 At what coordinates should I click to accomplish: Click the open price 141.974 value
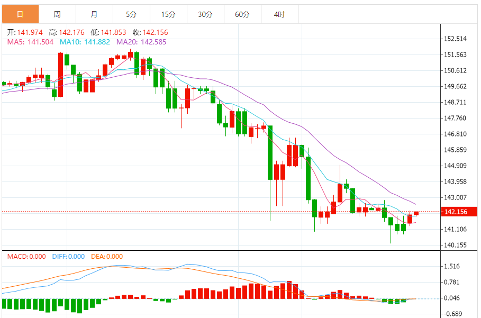pyautogui.click(x=30, y=32)
